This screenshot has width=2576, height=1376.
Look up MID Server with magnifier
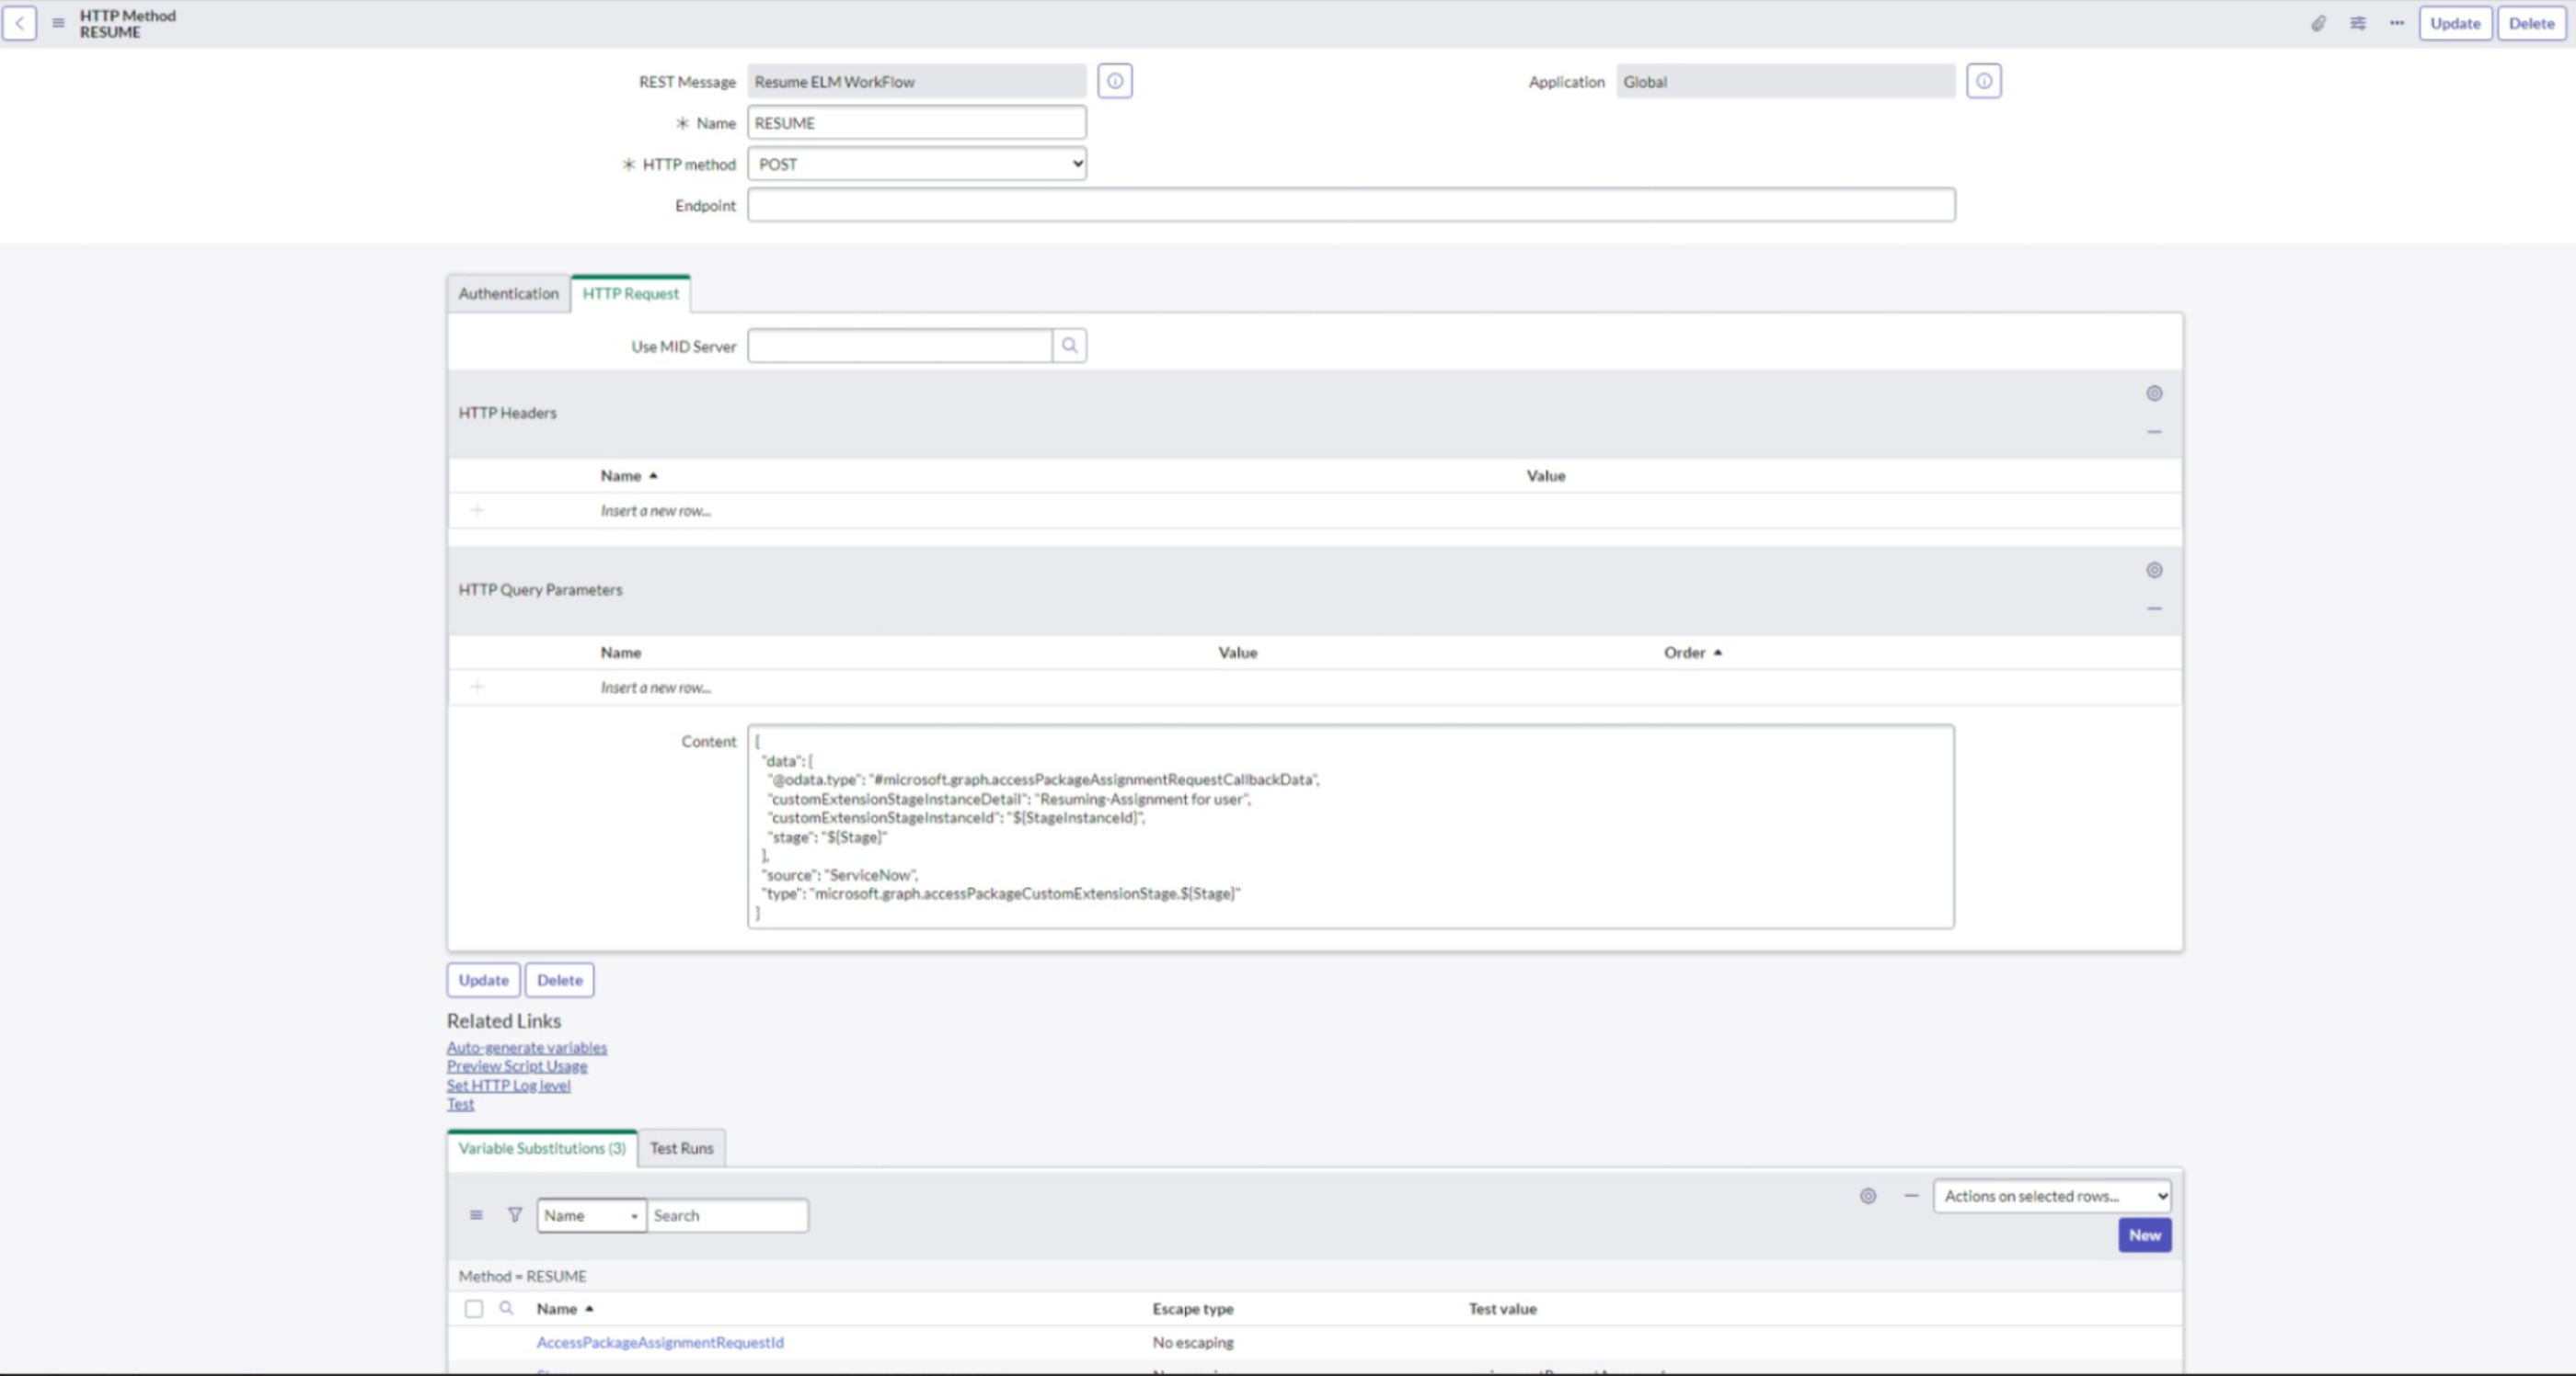pos(1069,346)
